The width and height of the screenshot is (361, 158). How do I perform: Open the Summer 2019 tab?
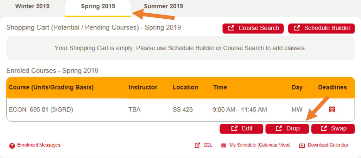(163, 6)
